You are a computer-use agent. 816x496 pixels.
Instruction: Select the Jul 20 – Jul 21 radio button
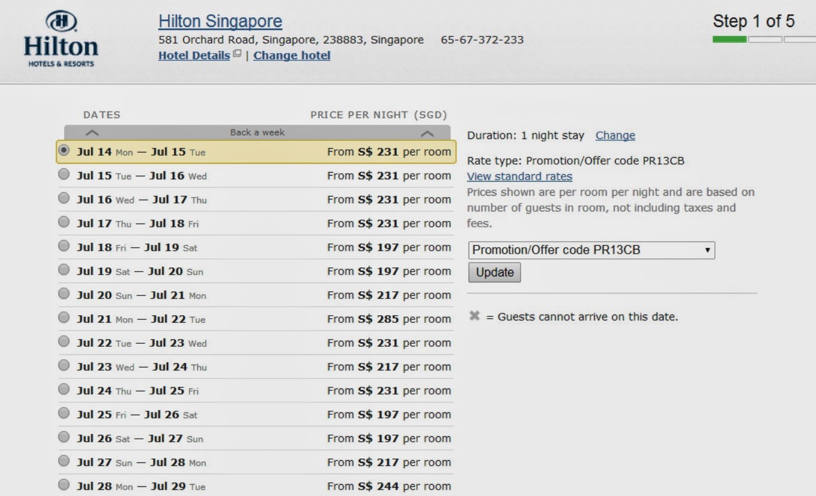pos(64,294)
